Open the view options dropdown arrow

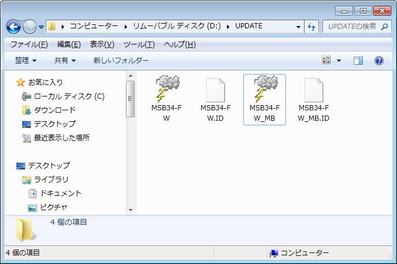point(339,61)
